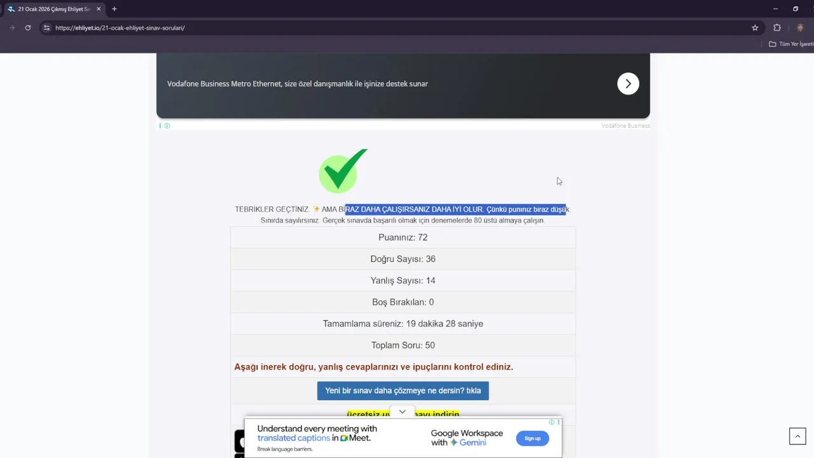Open the Vodafone Business Metro Ethernet ad
814x458 pixels.
point(298,83)
